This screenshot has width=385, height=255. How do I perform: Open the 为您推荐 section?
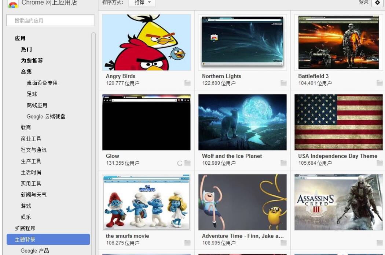pyautogui.click(x=32, y=60)
